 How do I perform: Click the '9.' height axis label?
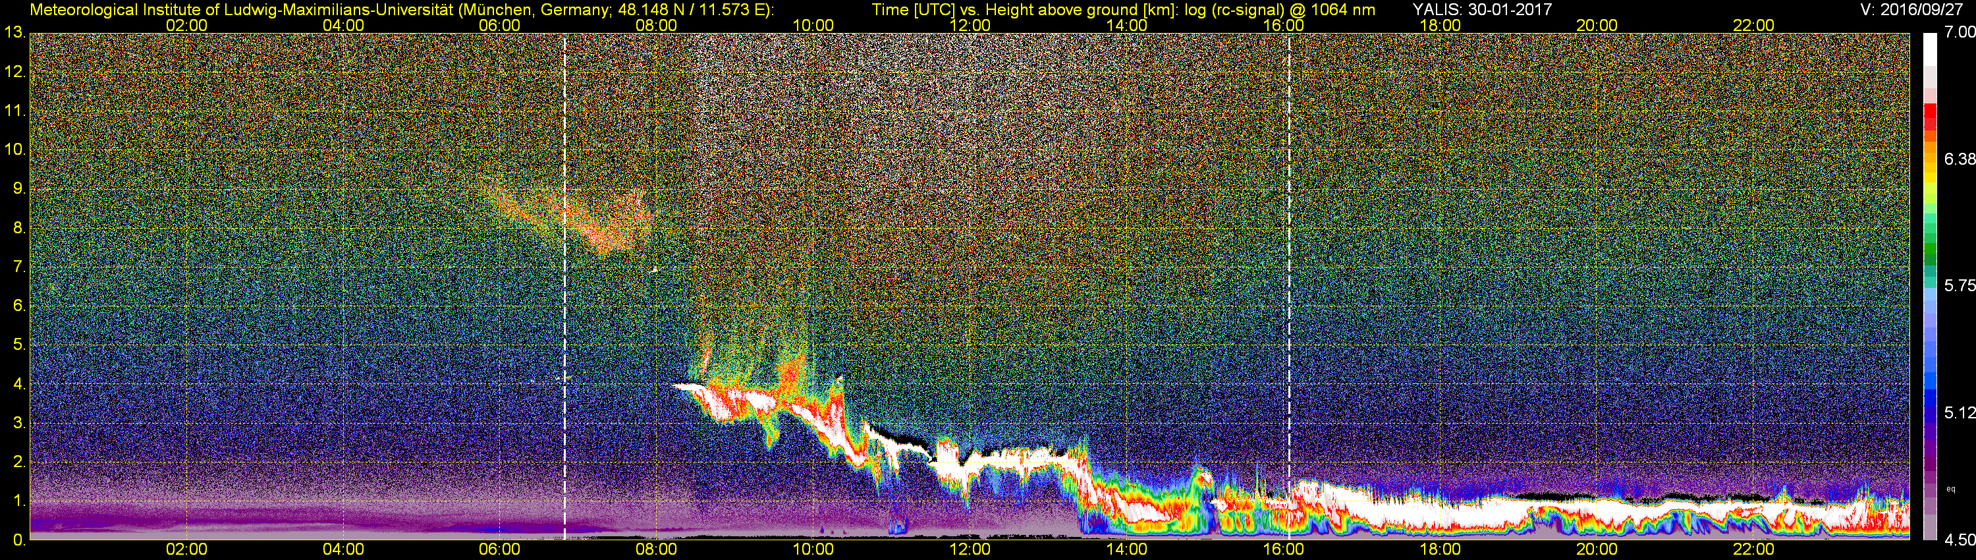[20, 188]
